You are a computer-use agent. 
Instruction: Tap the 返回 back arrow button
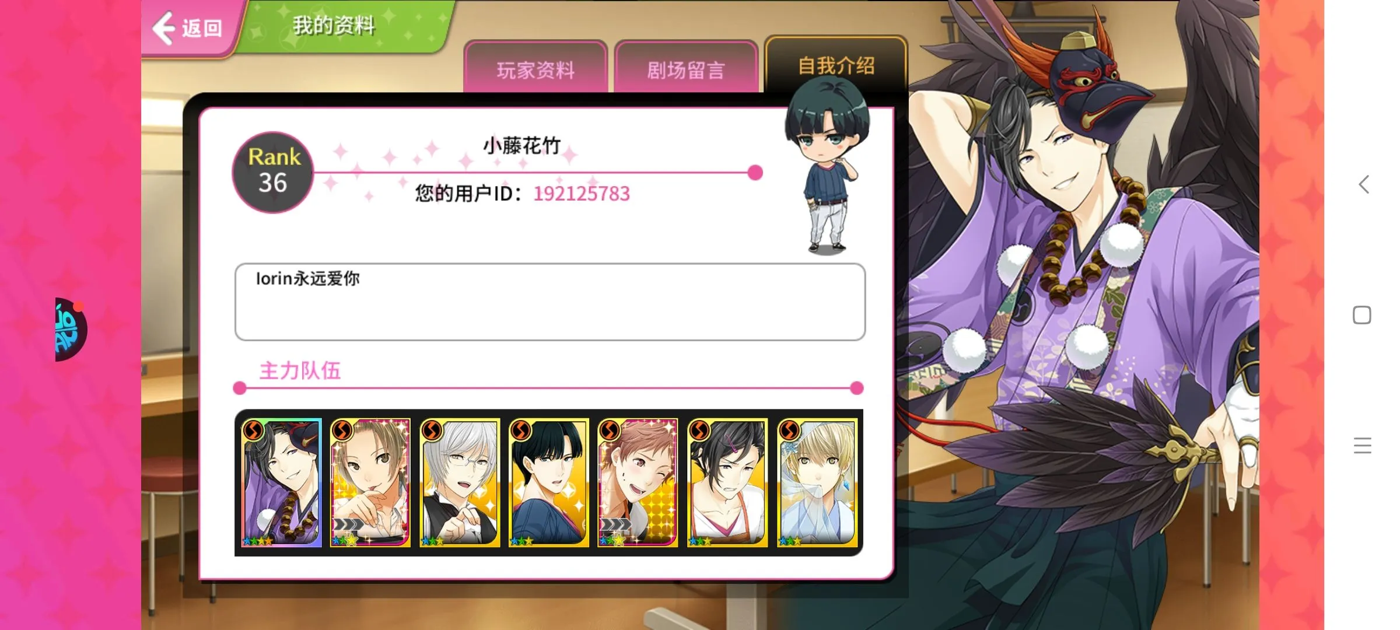(188, 28)
